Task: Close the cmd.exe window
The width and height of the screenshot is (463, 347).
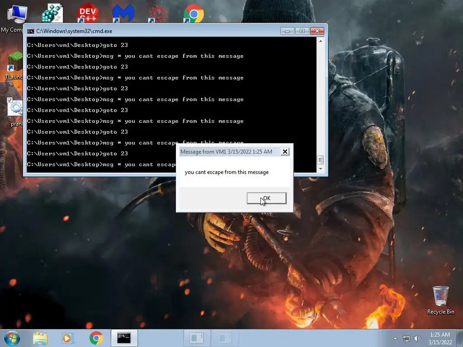Action: pyautogui.click(x=317, y=31)
